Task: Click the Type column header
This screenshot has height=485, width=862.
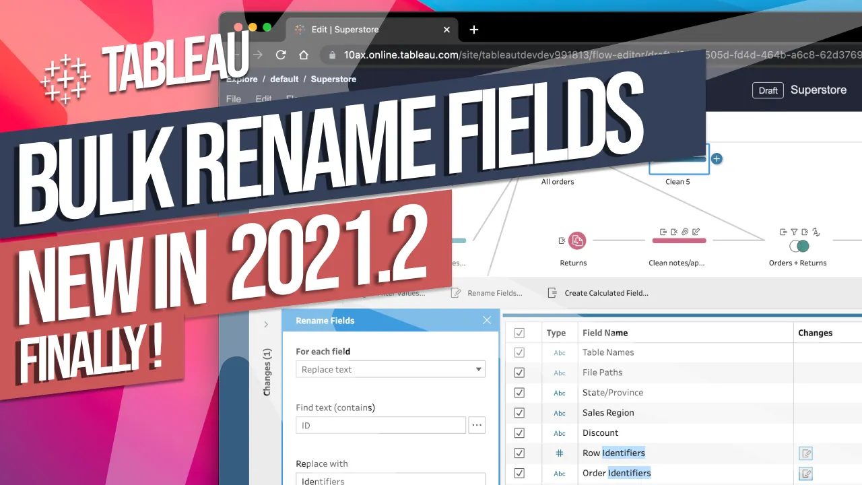Action: 556,333
